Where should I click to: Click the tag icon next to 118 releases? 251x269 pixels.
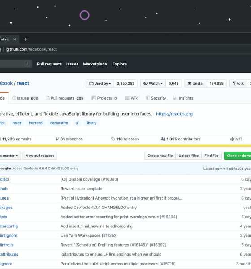click(x=113, y=139)
